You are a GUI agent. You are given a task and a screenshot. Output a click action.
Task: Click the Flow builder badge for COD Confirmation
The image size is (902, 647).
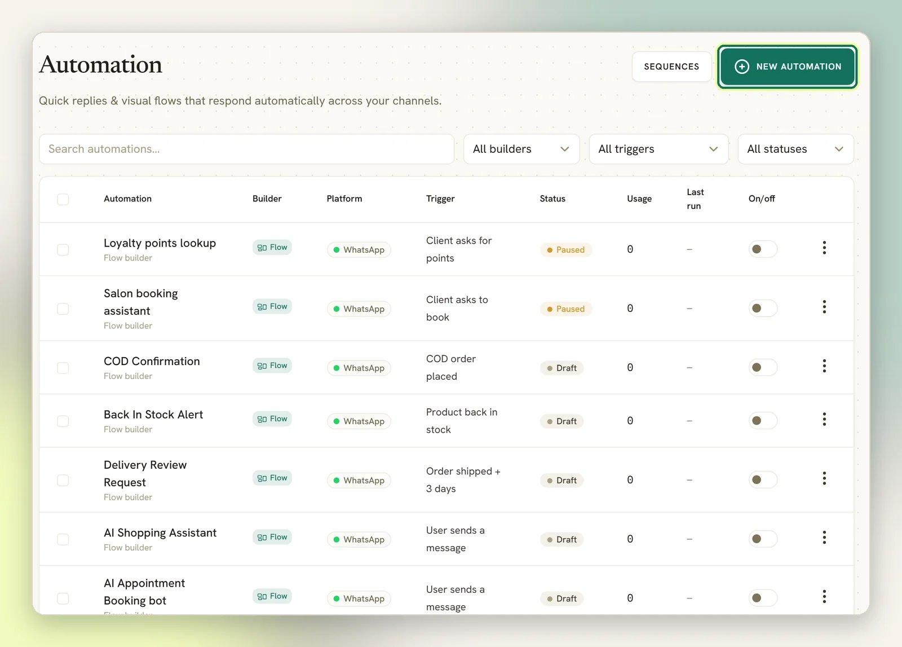272,366
